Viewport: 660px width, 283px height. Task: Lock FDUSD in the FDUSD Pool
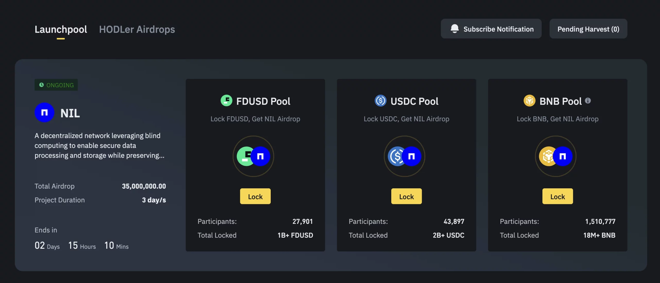click(x=255, y=196)
